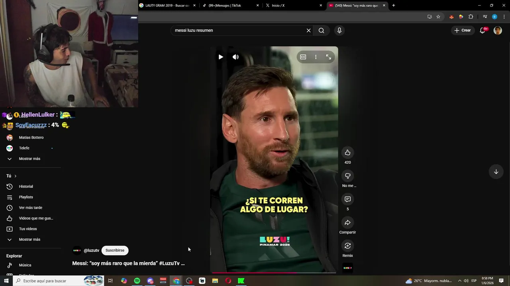Toggle closed captions on the short
The width and height of the screenshot is (510, 286).
click(303, 57)
